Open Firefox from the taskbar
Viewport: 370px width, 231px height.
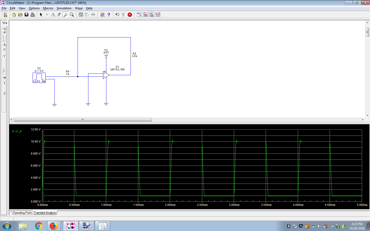[54, 226]
